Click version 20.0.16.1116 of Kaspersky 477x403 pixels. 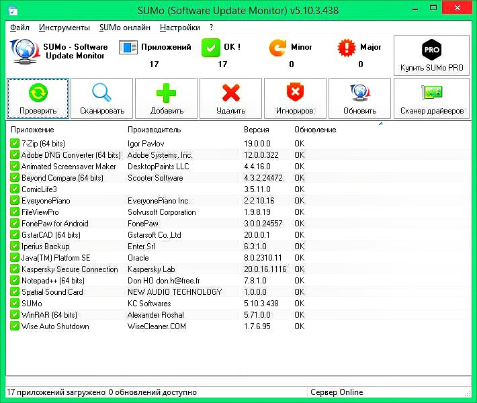click(265, 269)
